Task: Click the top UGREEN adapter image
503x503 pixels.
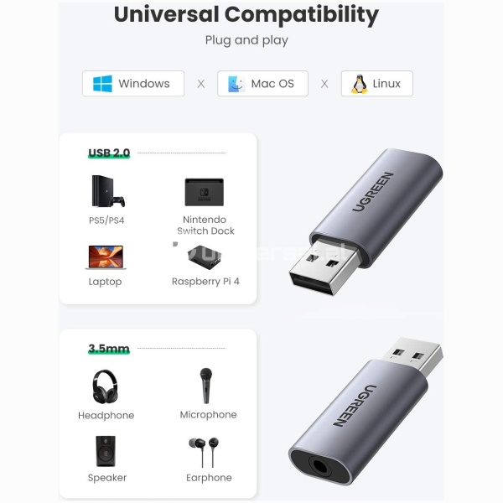Action: (x=366, y=221)
